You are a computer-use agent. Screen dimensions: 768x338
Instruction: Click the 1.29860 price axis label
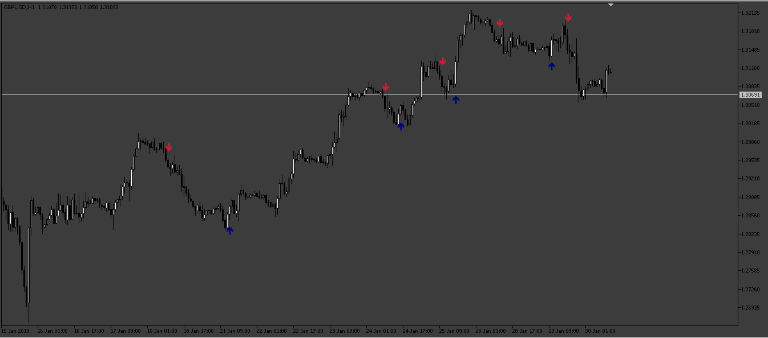click(x=750, y=142)
